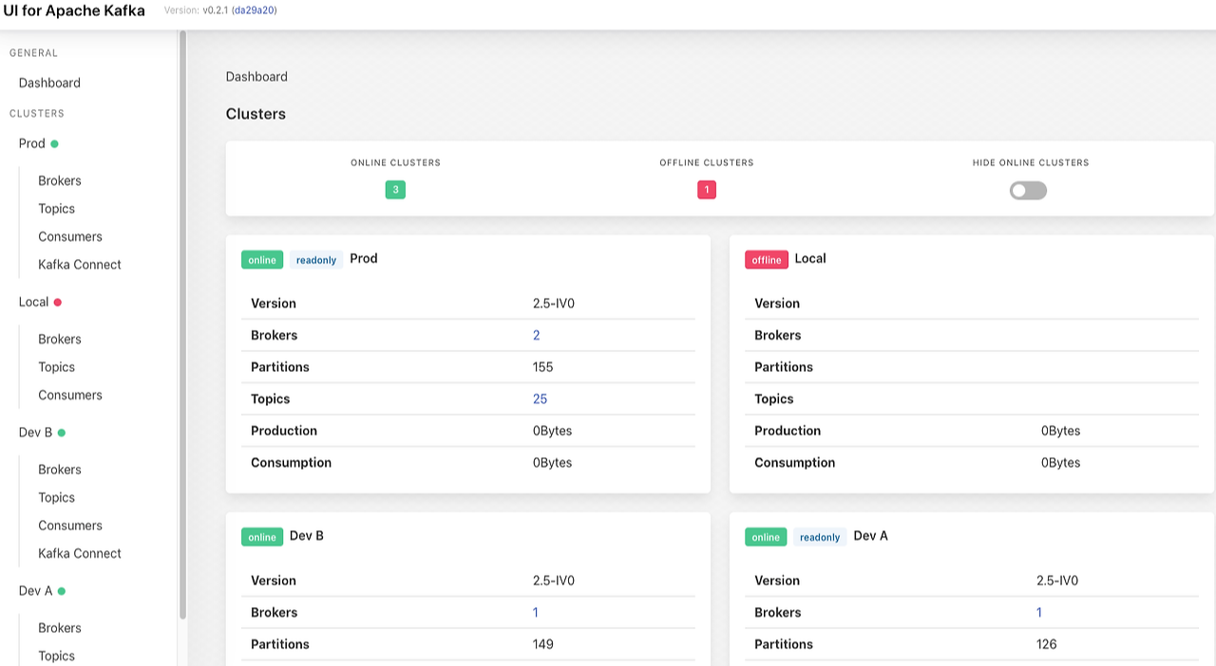The width and height of the screenshot is (1216, 666).
Task: Open Brokers under the Dev A cluster
Action: point(60,628)
